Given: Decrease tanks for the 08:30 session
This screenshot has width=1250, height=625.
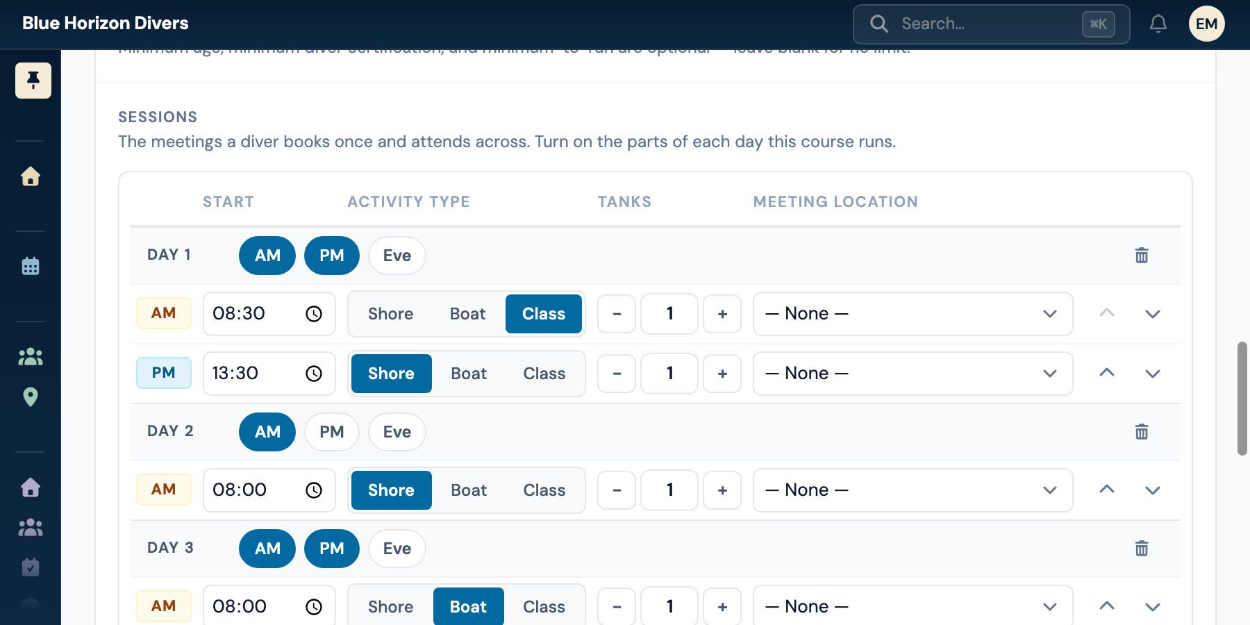Looking at the screenshot, I should tap(617, 314).
